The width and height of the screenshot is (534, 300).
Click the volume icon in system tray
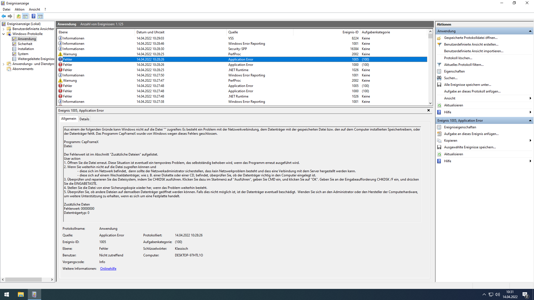click(x=498, y=294)
